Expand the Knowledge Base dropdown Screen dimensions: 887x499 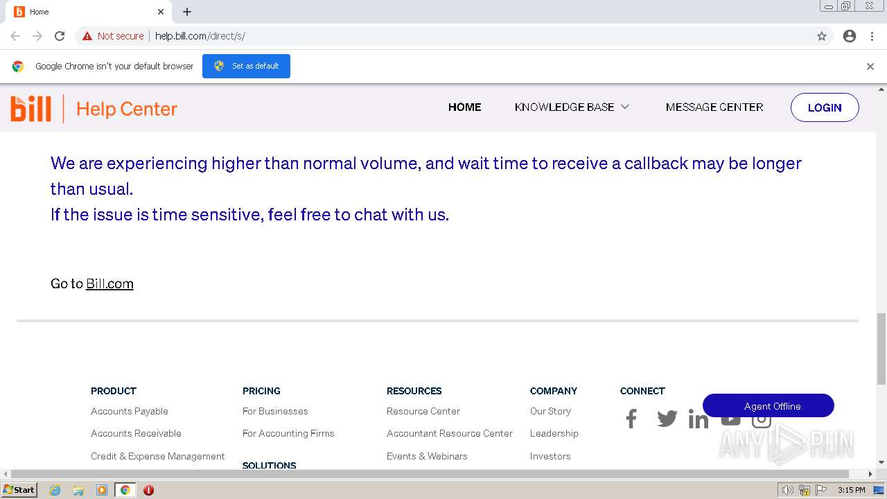pos(572,107)
